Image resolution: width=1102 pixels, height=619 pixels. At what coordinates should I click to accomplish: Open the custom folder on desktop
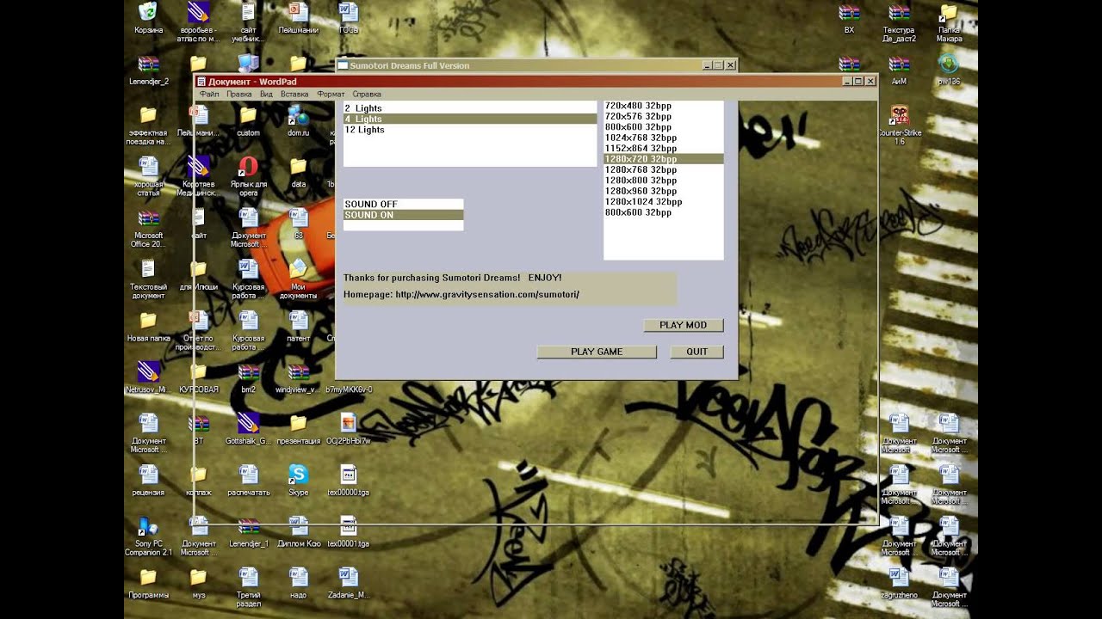tap(248, 115)
